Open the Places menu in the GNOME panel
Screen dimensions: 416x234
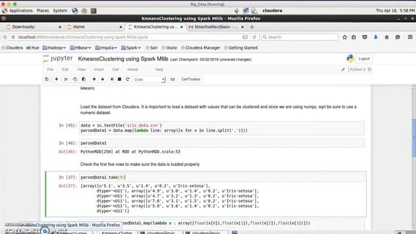[43, 11]
